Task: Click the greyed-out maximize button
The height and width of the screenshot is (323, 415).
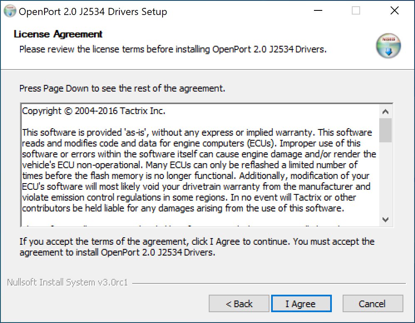Action: click(x=356, y=11)
